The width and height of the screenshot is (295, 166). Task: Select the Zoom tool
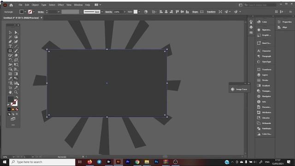(16, 92)
